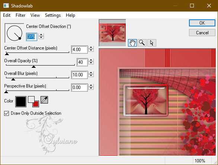Open the black shadow Color swatch

tap(21, 102)
